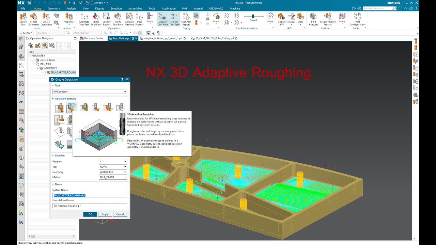Collapse the GEOMETRY tree node
Screen dimensions: 436x245
(x=30, y=56)
